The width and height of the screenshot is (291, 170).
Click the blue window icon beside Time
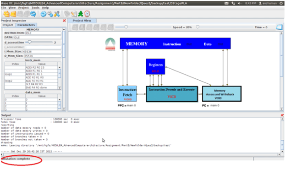[x=279, y=27]
